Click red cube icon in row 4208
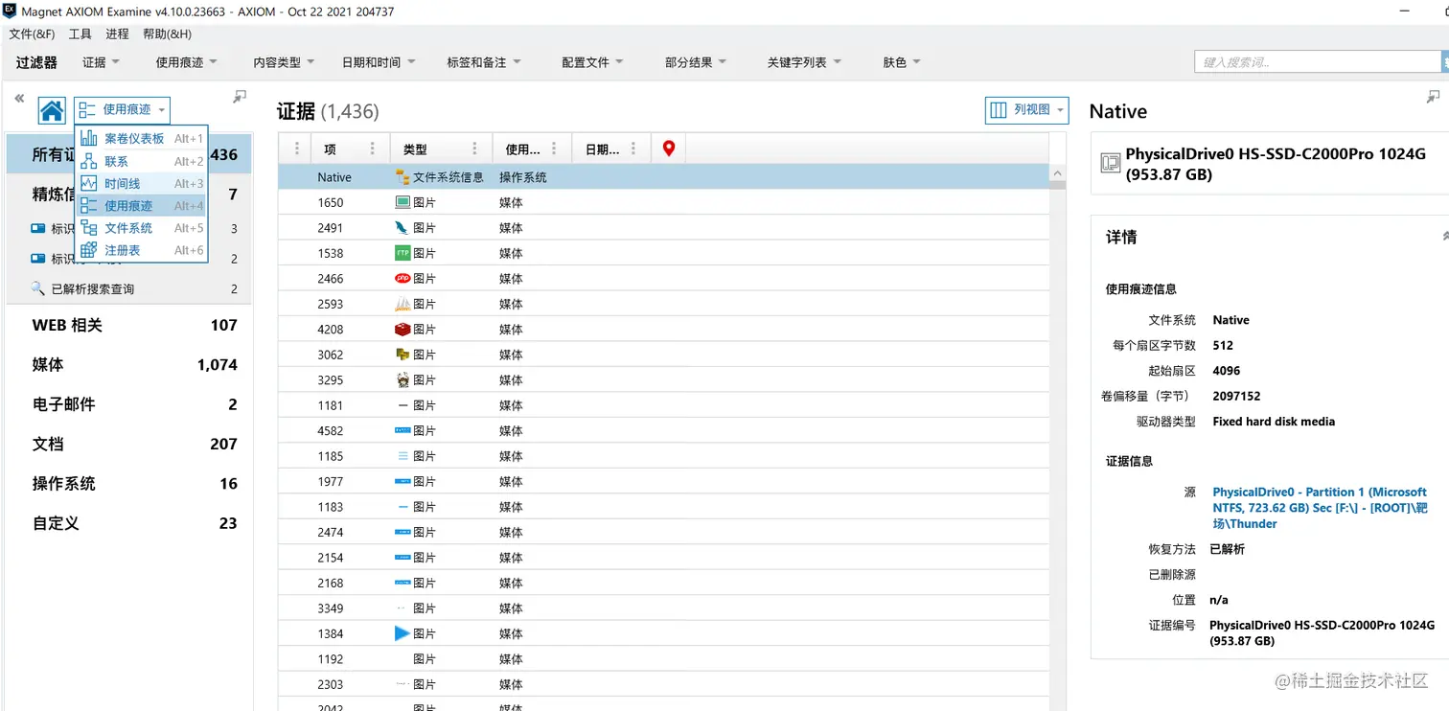The image size is (1449, 711). point(402,330)
